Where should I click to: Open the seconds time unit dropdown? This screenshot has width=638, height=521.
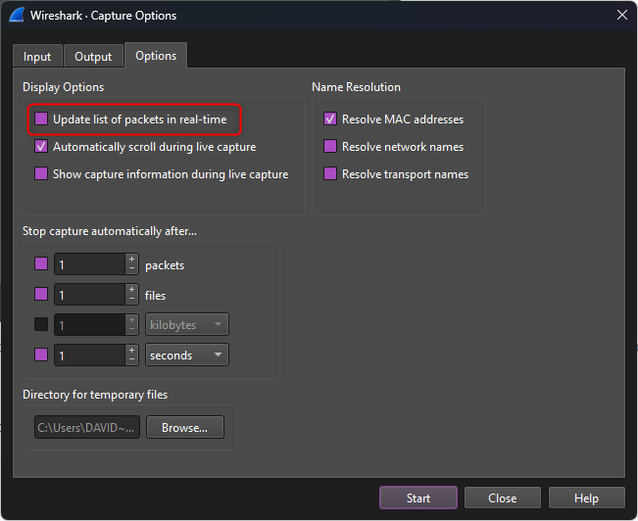click(187, 355)
